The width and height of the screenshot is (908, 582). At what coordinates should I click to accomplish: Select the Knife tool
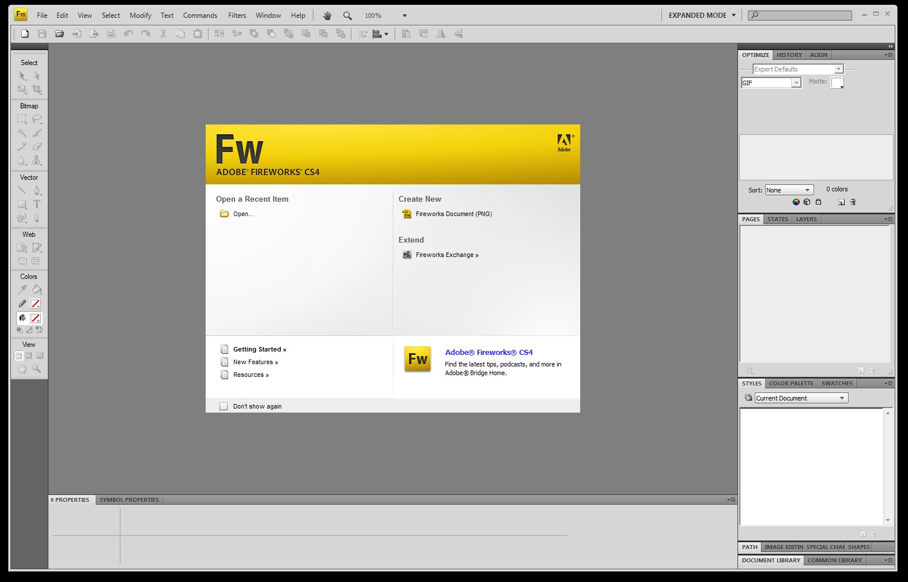click(x=37, y=218)
